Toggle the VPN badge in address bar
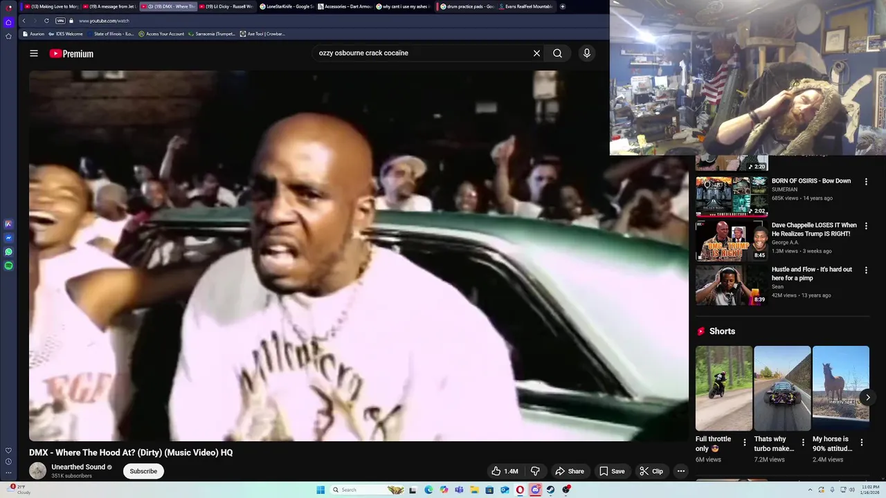The height and width of the screenshot is (498, 886). 61,21
